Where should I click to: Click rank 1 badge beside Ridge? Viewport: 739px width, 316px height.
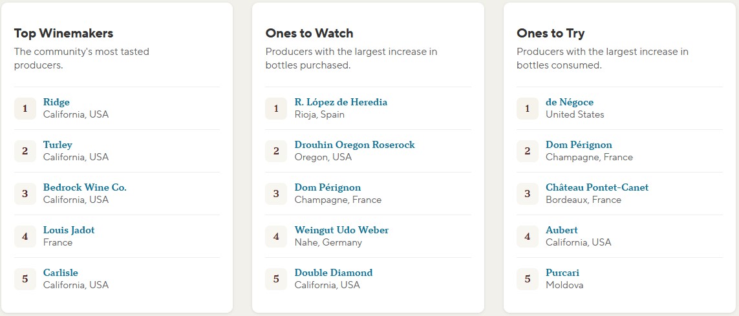point(25,109)
